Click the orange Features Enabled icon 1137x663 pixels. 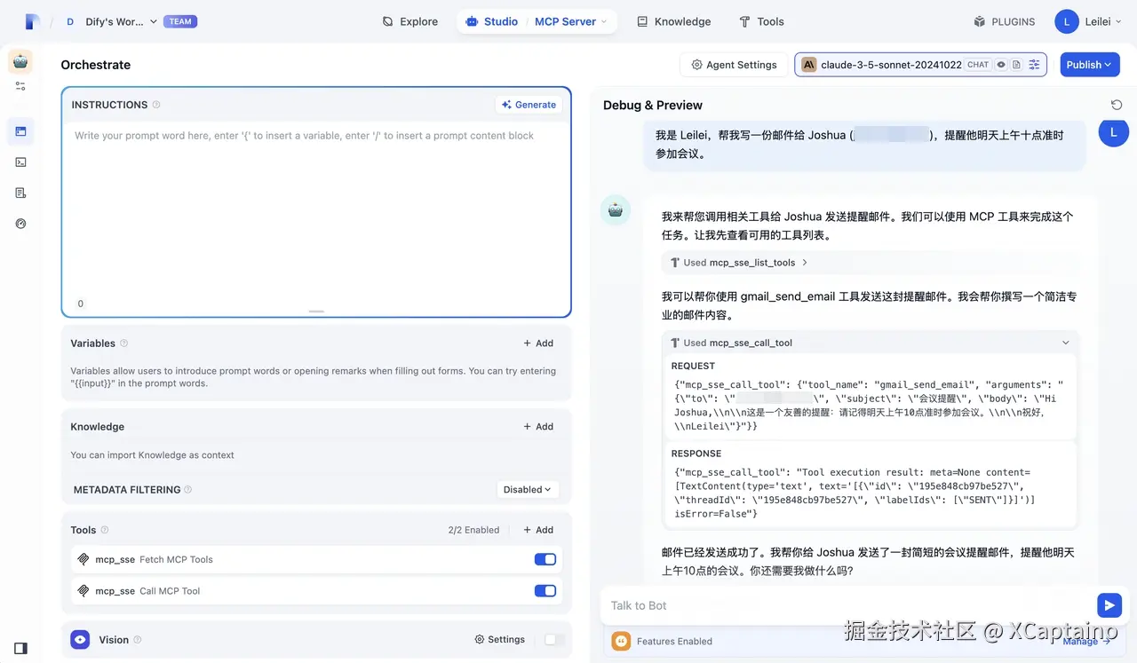(621, 641)
